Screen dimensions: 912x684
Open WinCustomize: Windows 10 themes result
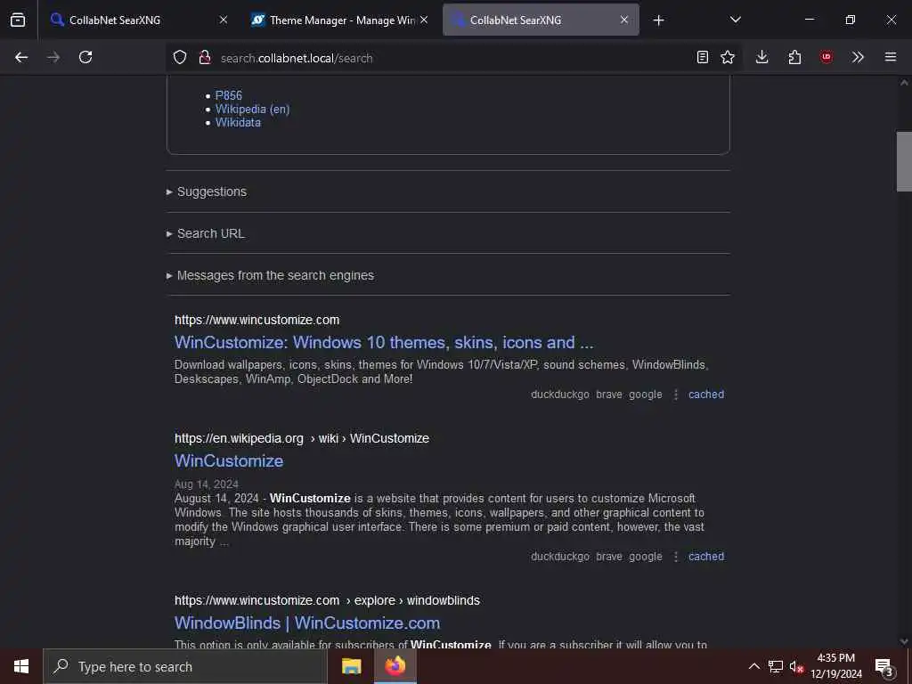pyautogui.click(x=384, y=342)
